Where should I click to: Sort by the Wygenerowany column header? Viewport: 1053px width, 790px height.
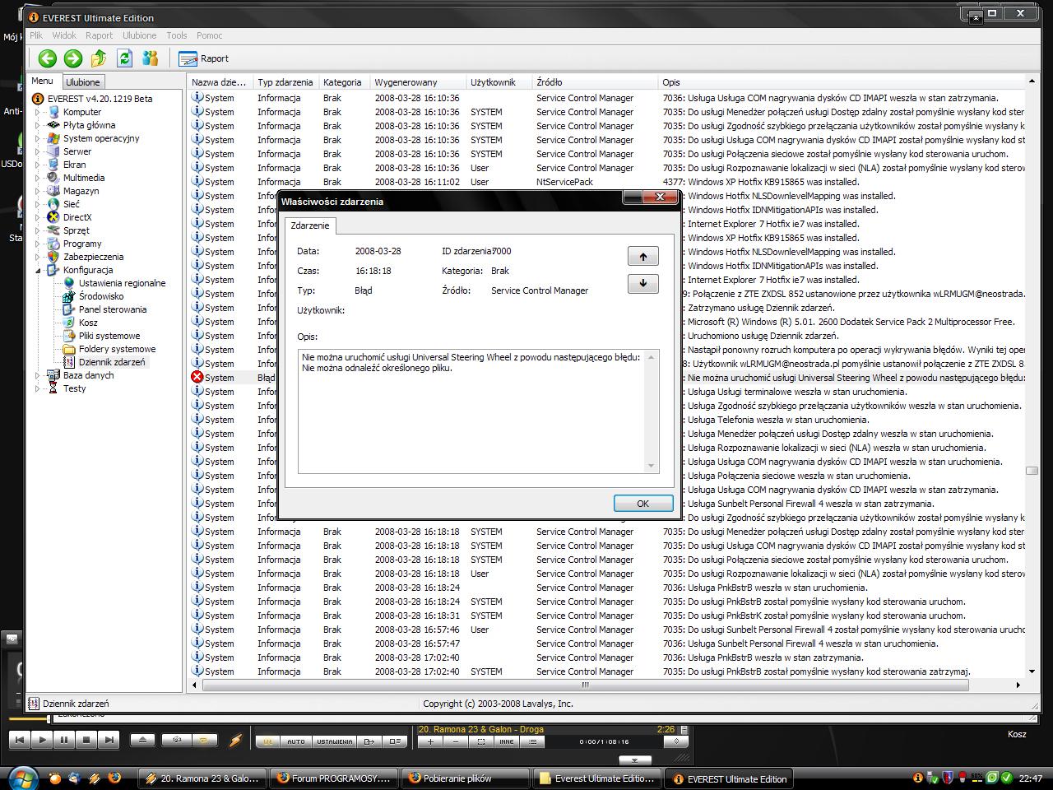[x=418, y=82]
